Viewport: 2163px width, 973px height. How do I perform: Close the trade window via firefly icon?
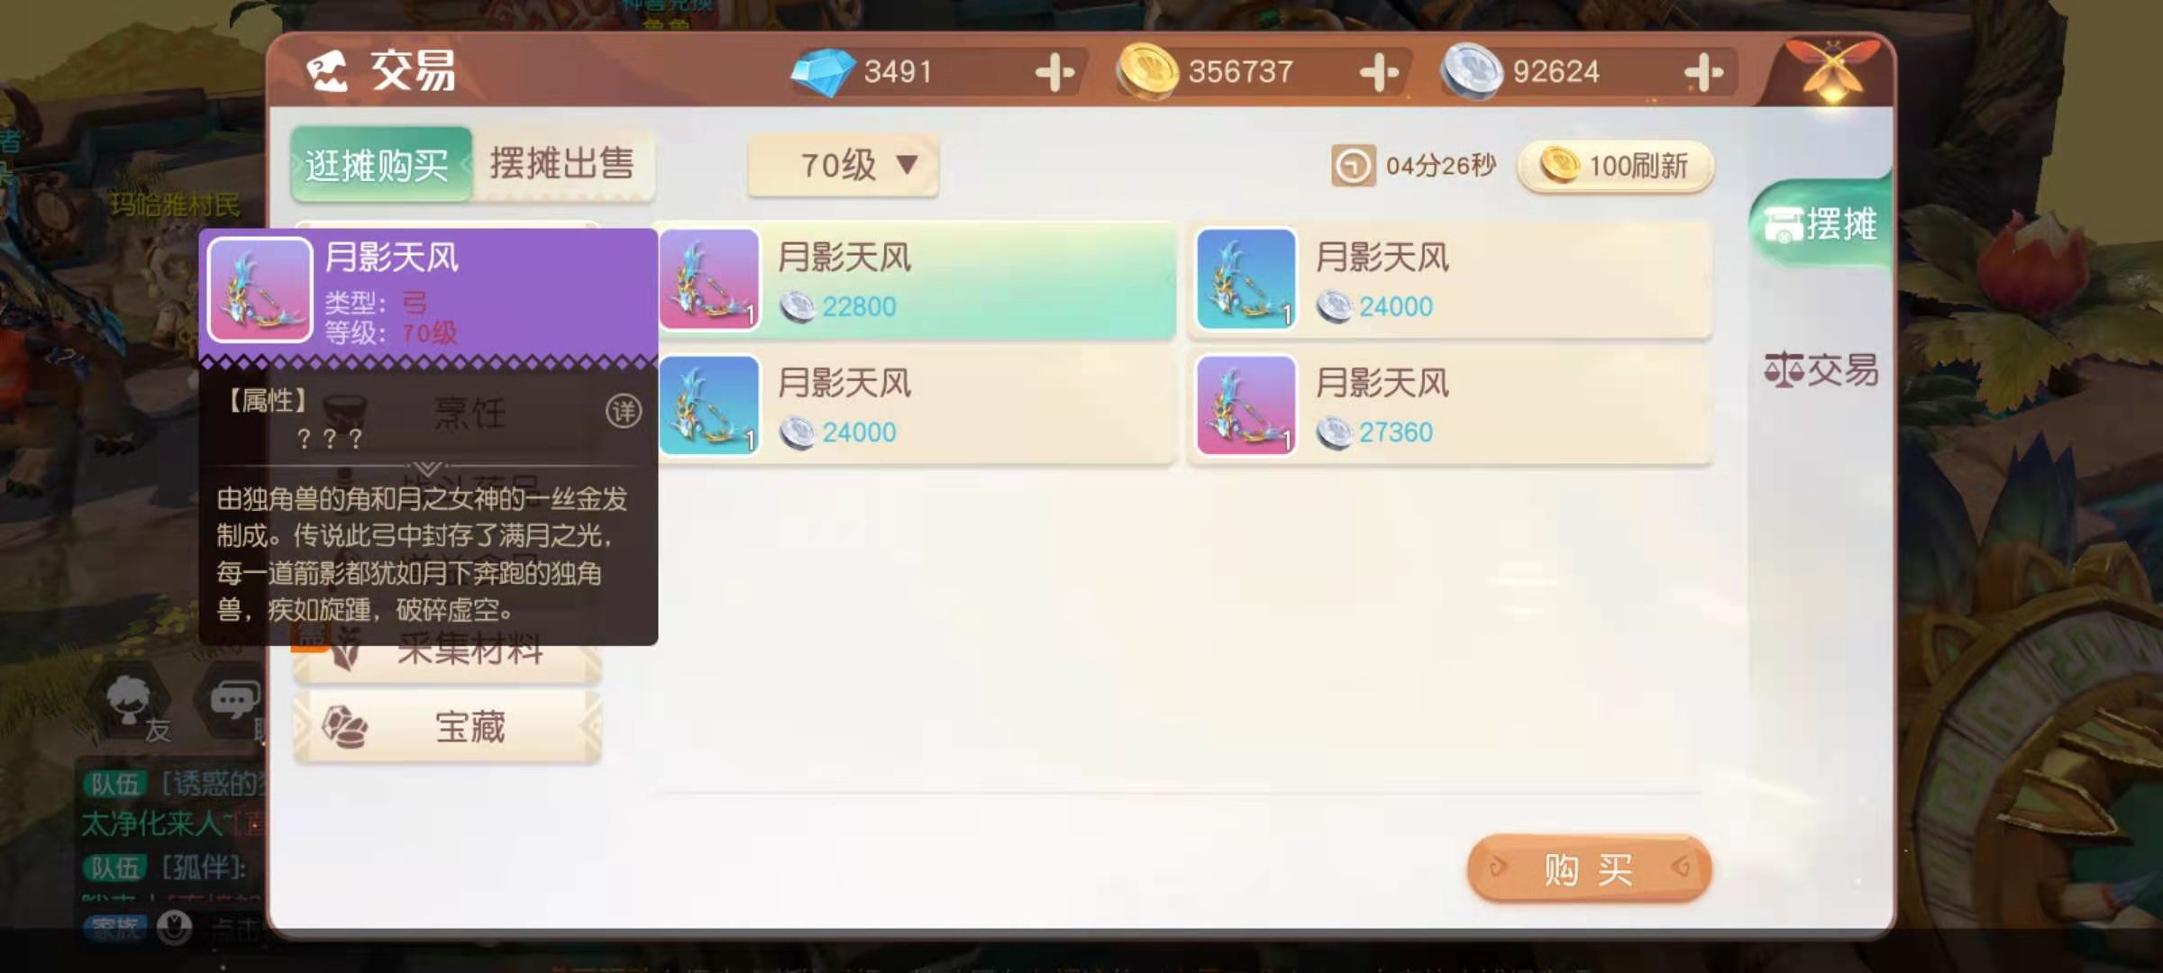[x=1831, y=70]
